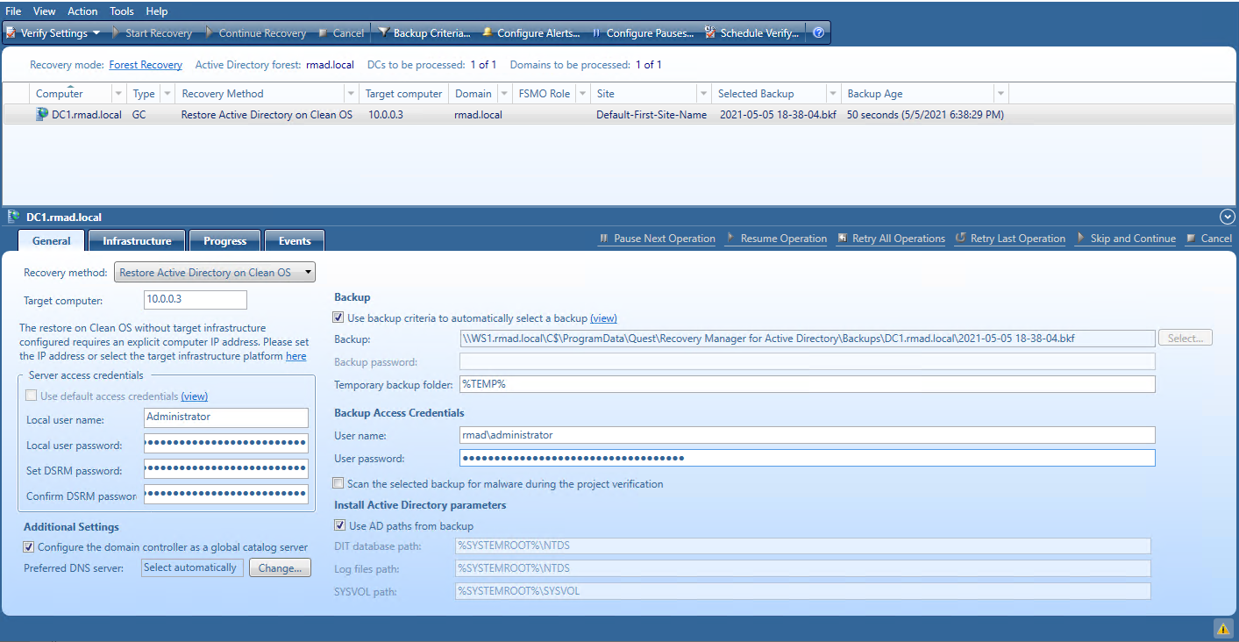Click the warning triangle in the status bar
The height and width of the screenshot is (642, 1239).
point(1223,628)
